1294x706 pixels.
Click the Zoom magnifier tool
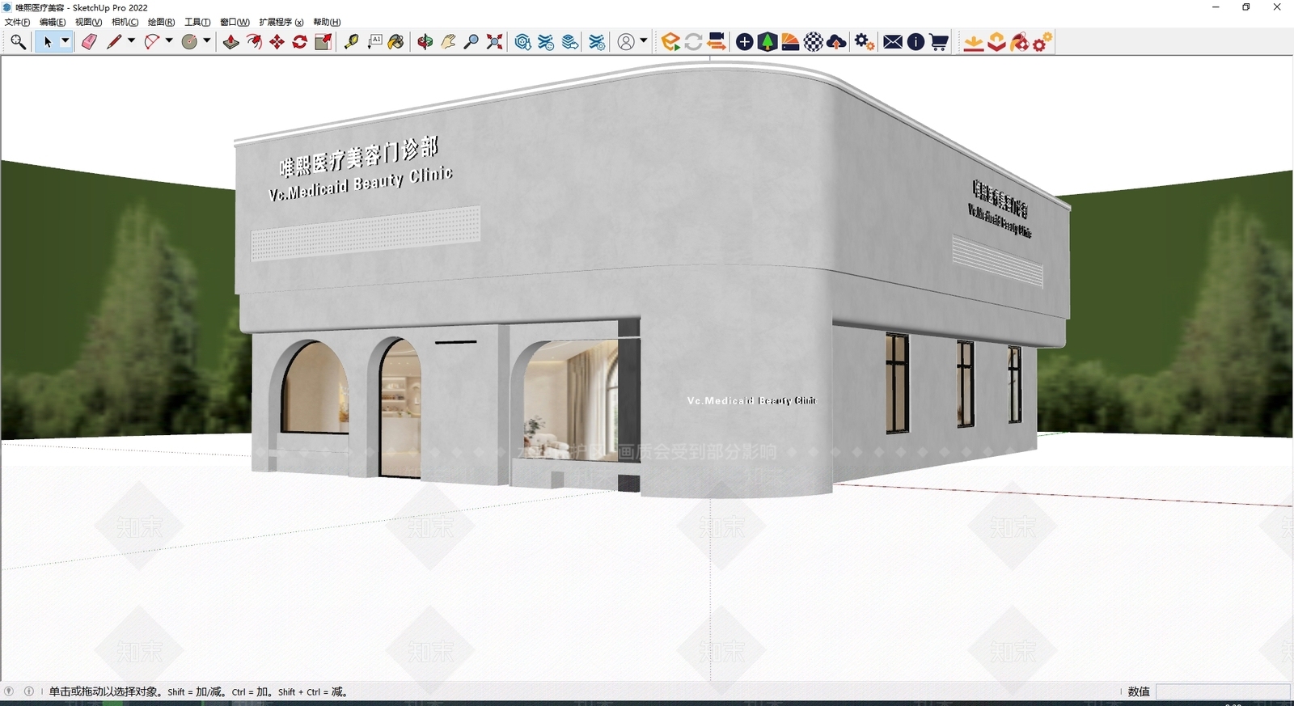(472, 42)
